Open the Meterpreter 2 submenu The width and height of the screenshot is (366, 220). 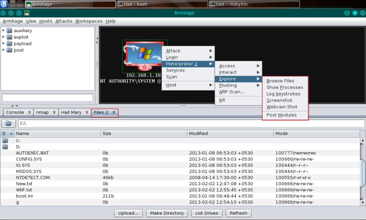point(188,63)
